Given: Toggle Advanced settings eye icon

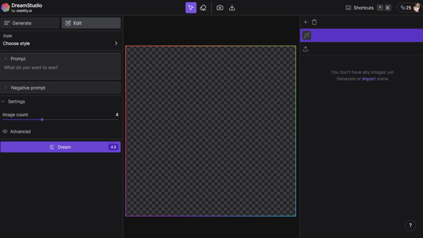Looking at the screenshot, I should [5, 131].
